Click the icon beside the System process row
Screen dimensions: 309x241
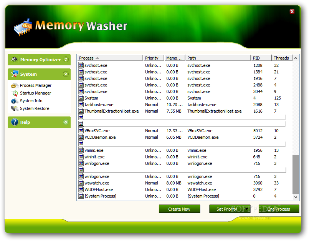pos(81,98)
